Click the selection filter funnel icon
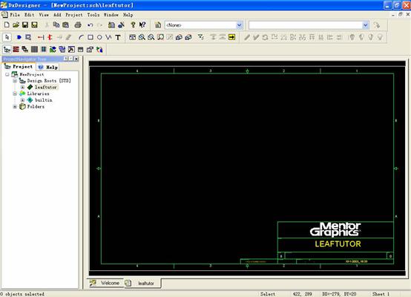411x297 pixels. (201, 37)
